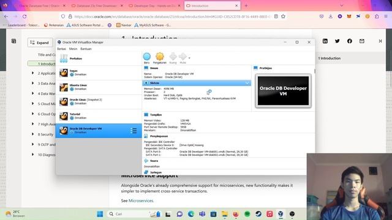The height and width of the screenshot is (220, 392).
Task: Expand the 7 High Availability chapter arrow
Action: (32, 124)
